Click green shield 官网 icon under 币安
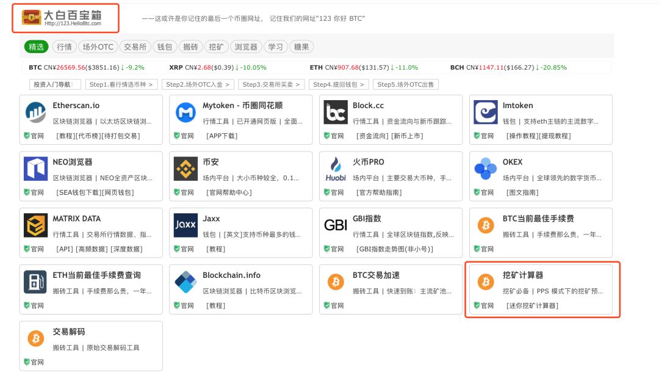The height and width of the screenshot is (375, 659). [x=177, y=192]
